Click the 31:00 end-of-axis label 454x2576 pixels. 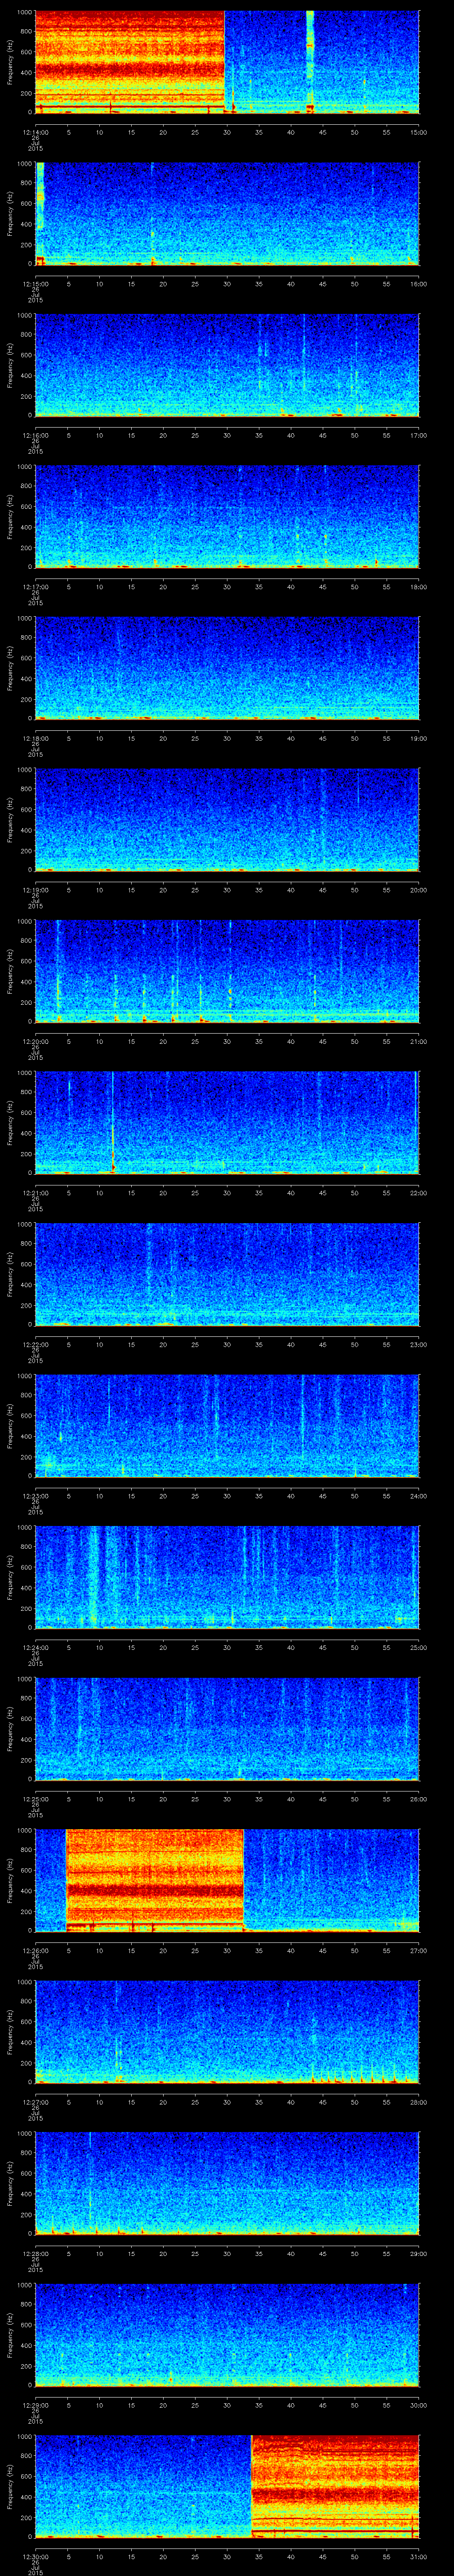tap(419, 2556)
